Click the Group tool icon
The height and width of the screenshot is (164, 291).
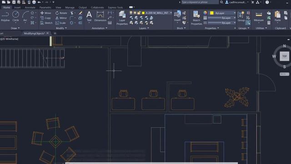(241, 16)
